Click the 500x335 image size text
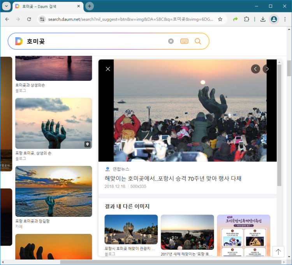This screenshot has height=265, width=292. tap(138, 187)
